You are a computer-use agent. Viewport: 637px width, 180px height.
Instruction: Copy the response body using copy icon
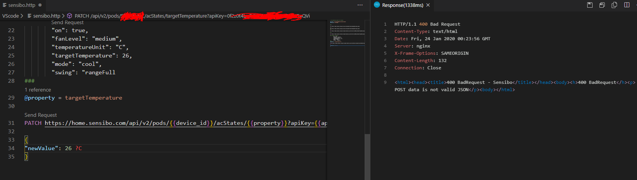click(614, 5)
